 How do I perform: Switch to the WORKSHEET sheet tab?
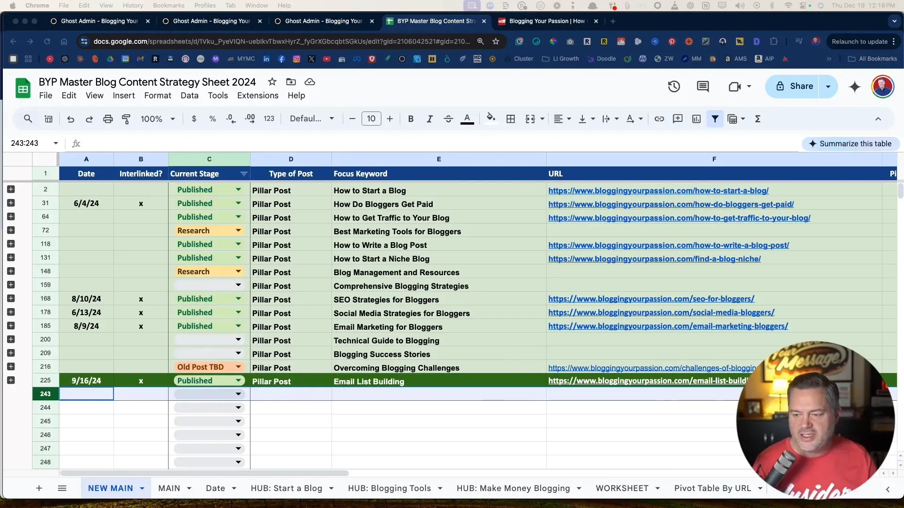tap(621, 488)
